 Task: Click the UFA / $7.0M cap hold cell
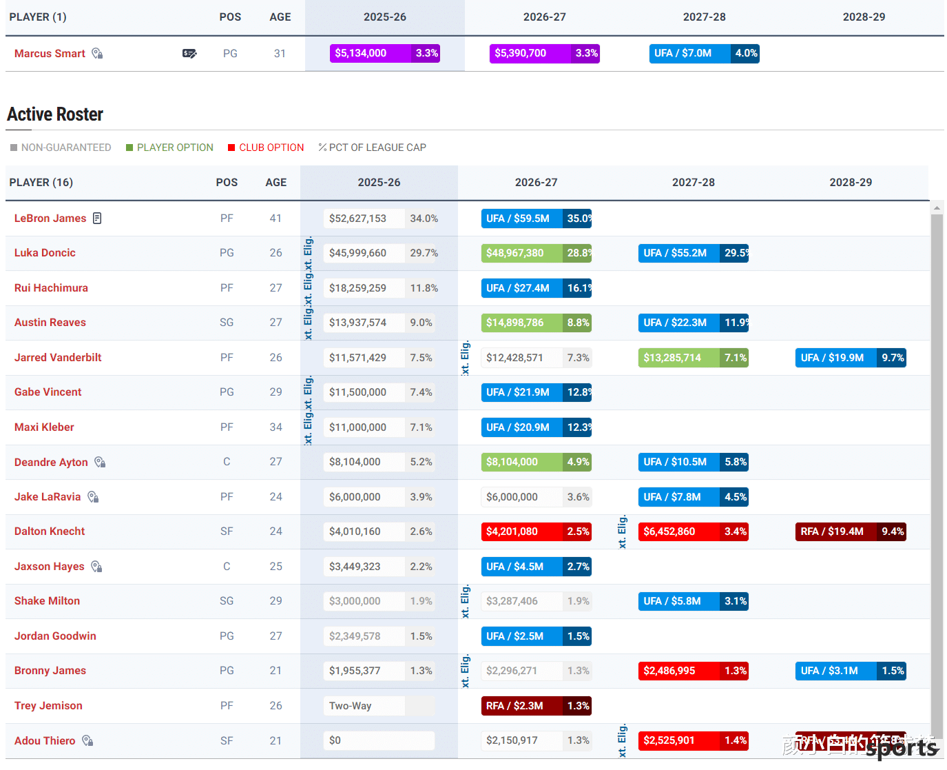tap(705, 53)
